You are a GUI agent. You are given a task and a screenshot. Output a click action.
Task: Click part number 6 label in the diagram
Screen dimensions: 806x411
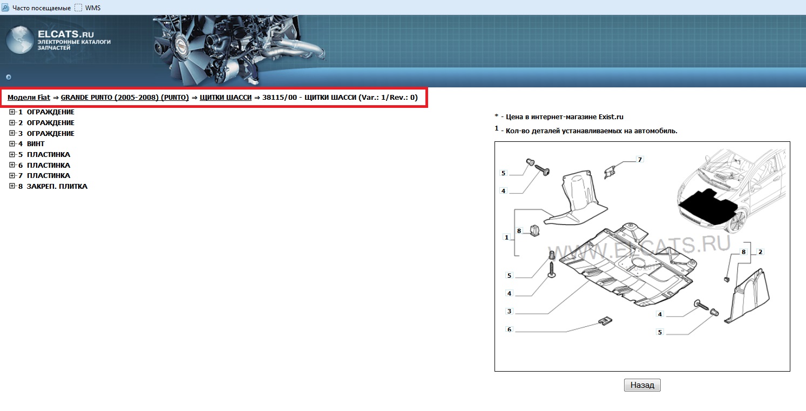coord(509,329)
